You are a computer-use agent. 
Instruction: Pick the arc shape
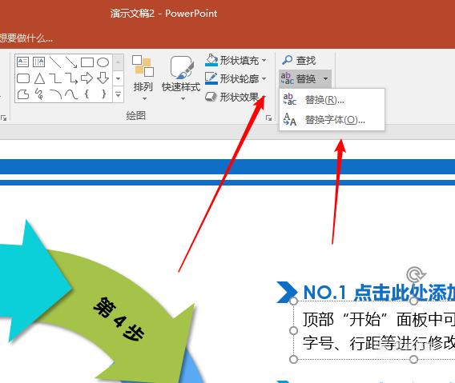click(x=55, y=94)
